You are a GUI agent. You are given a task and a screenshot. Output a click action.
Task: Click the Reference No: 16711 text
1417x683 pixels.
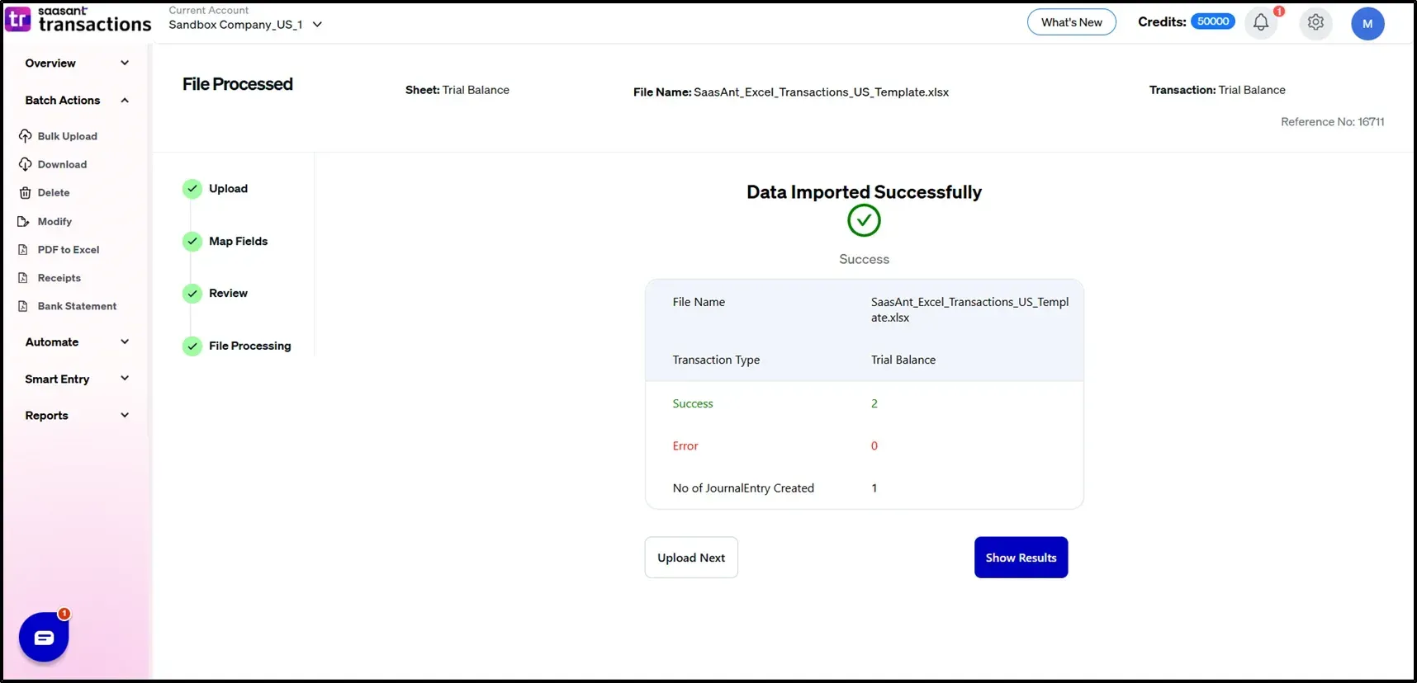1332,122
